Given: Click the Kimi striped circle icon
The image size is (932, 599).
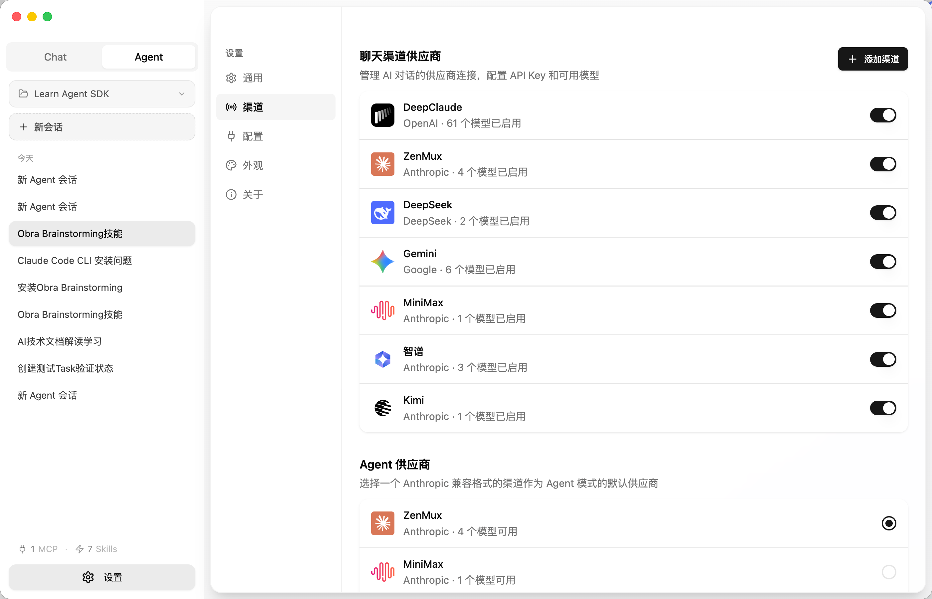Looking at the screenshot, I should [x=382, y=408].
